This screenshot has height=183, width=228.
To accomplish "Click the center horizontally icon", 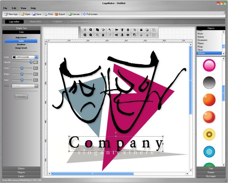I will (x=128, y=30).
